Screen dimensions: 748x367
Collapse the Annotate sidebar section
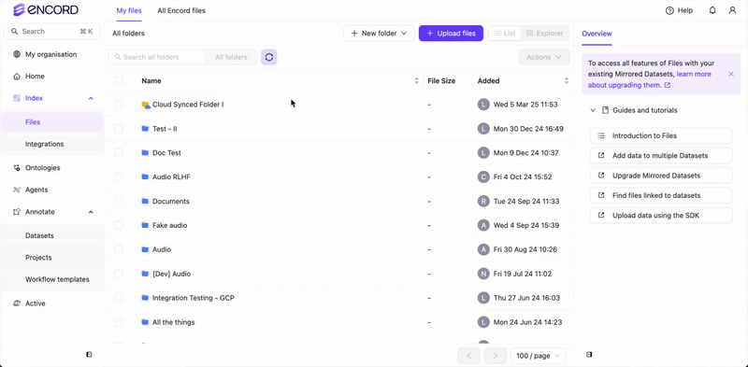click(91, 212)
